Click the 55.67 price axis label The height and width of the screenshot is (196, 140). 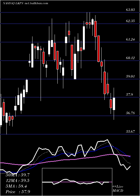point(130,132)
